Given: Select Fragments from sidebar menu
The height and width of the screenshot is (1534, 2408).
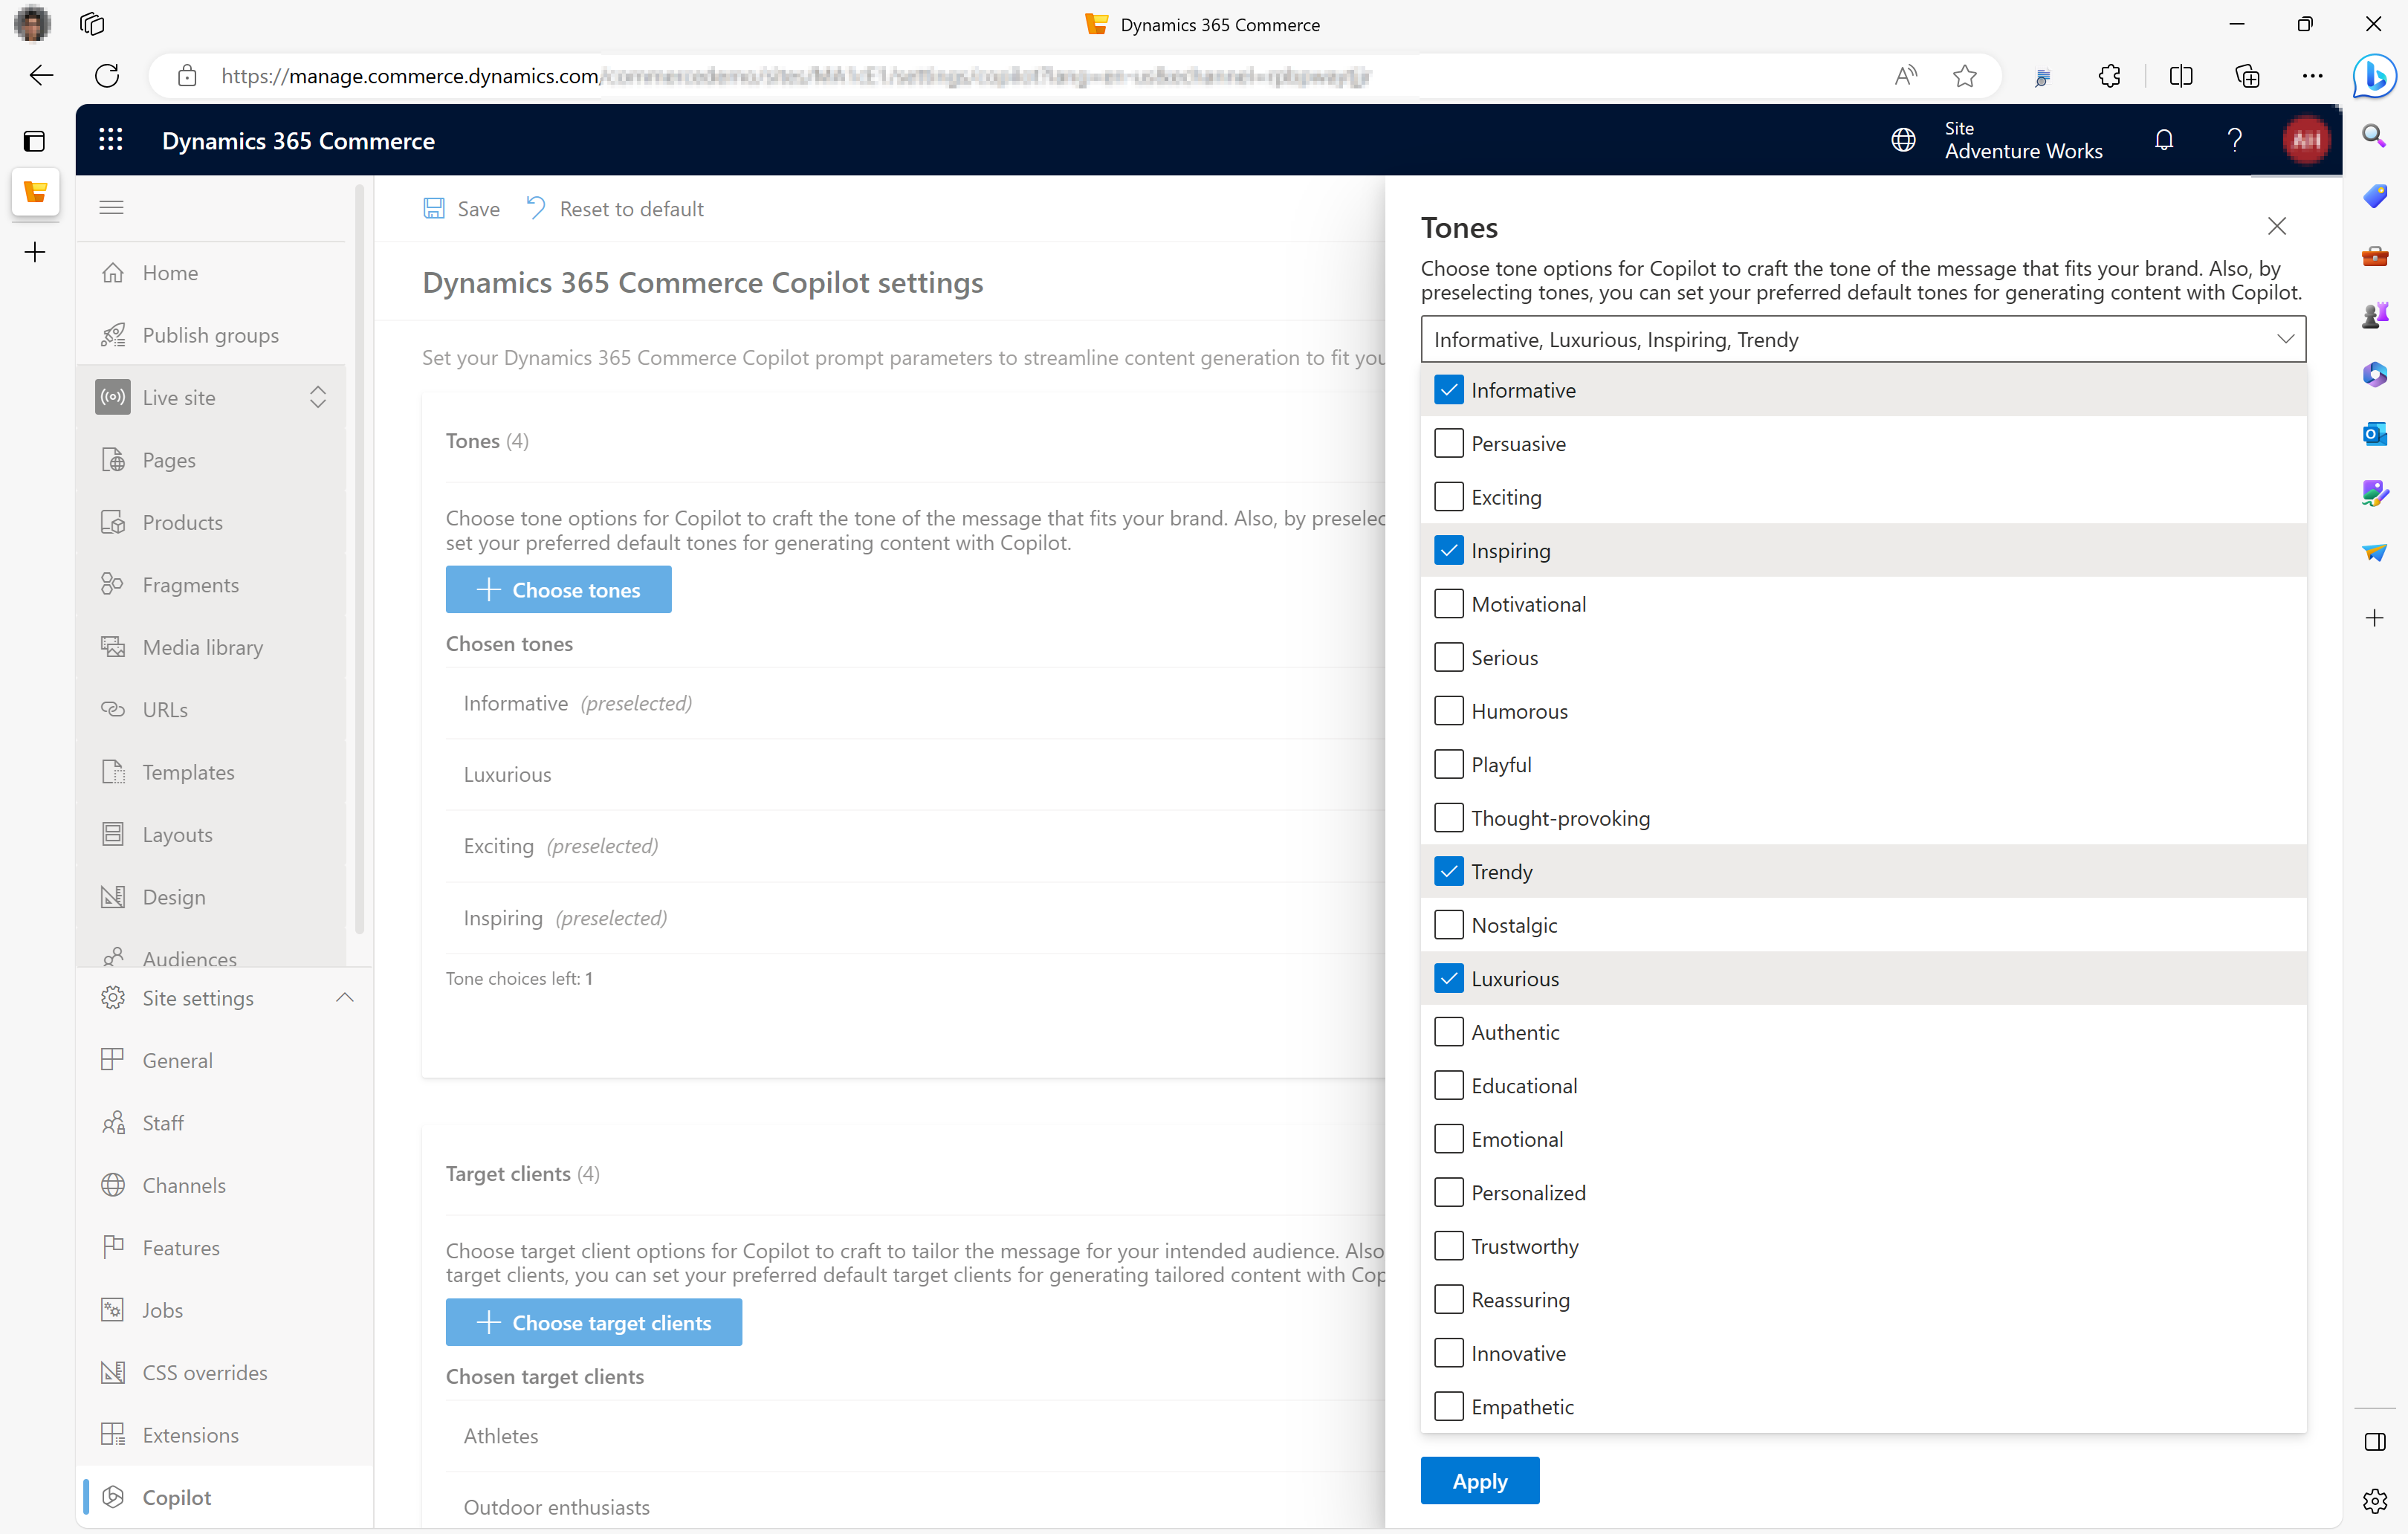Looking at the screenshot, I should (190, 584).
